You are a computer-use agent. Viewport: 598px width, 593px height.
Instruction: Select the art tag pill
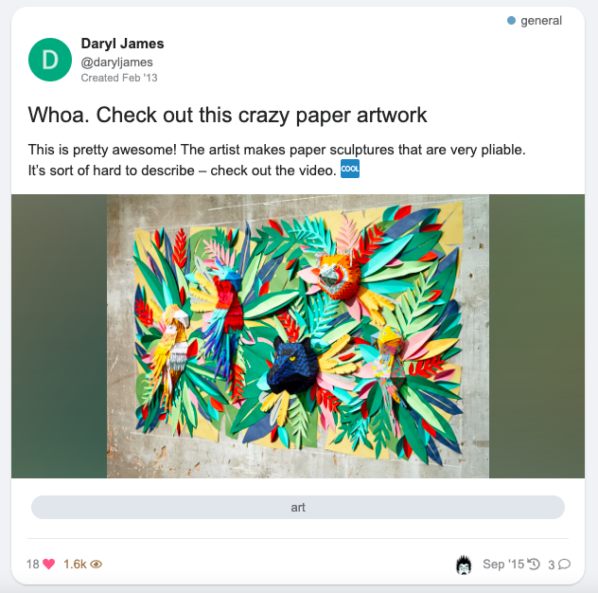[298, 507]
